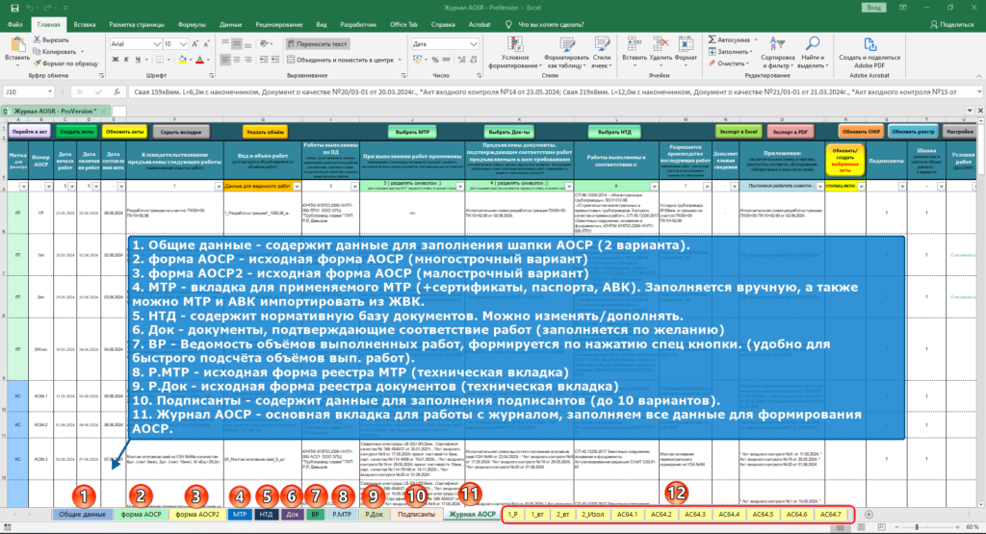Open the font name Arial dropdown
Image resolution: width=986 pixels, height=534 pixels.
click(x=157, y=44)
